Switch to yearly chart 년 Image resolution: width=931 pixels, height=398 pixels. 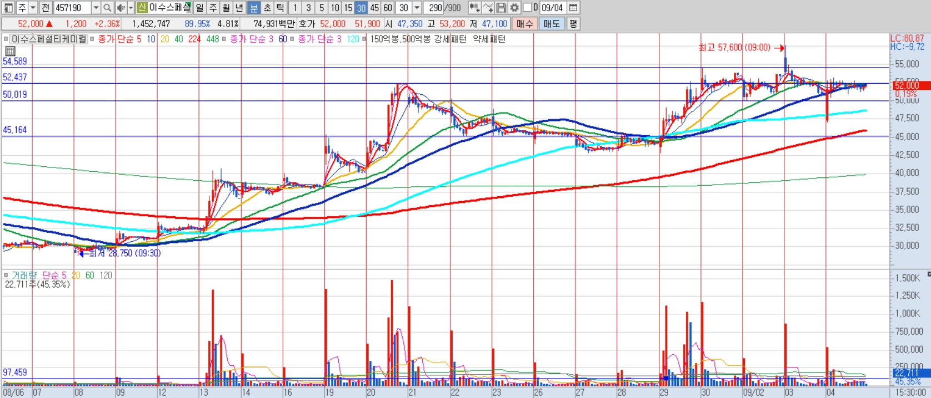[239, 8]
